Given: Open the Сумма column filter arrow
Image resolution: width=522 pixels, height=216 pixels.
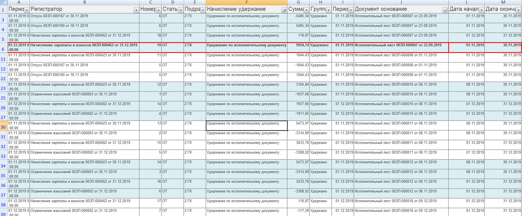Looking at the screenshot, I should [x=306, y=10].
